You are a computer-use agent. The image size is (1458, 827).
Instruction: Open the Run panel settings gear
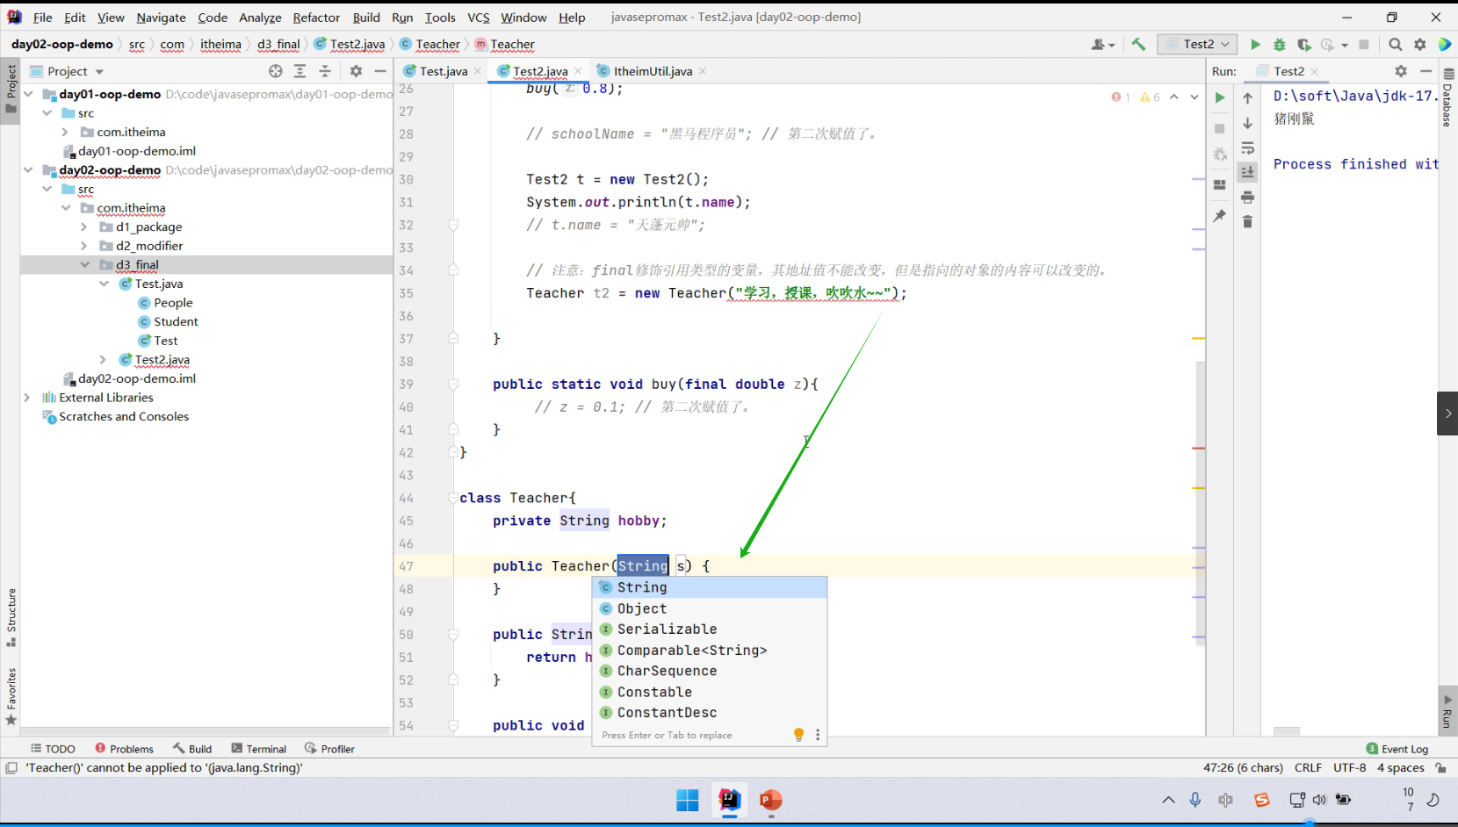1401,71
